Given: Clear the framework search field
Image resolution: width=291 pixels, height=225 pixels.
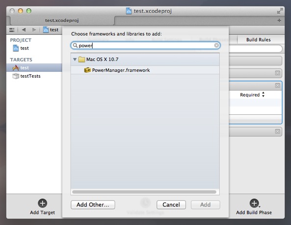Looking at the screenshot, I should [x=216, y=45].
